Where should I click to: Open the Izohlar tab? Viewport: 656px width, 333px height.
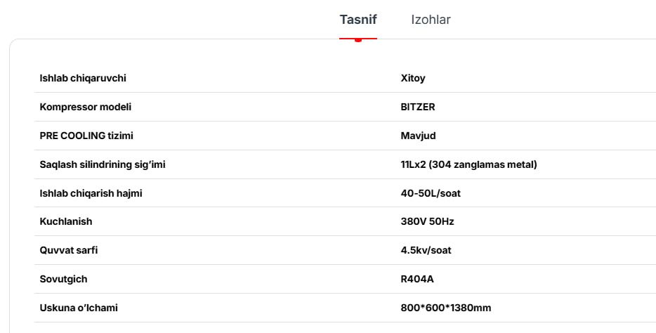pos(431,20)
